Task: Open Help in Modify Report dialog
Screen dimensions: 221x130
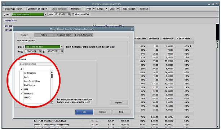Action: click(x=121, y=112)
